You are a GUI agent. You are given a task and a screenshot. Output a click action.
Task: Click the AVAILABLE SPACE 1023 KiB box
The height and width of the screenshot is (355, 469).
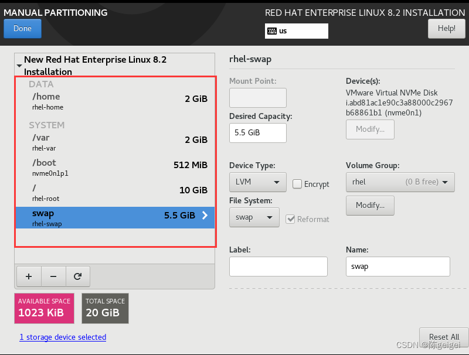coord(45,308)
